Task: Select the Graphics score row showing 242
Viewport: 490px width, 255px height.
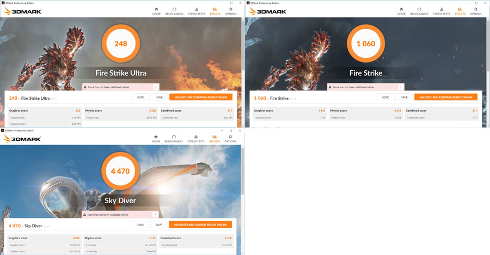Action: (x=45, y=111)
